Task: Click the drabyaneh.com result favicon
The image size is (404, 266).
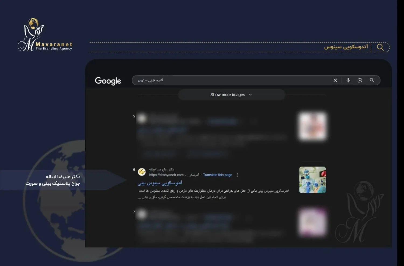Action: point(142,172)
